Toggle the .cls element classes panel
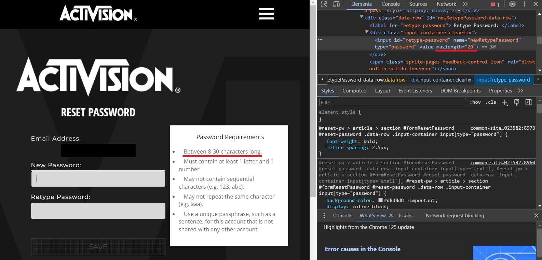 [491, 102]
